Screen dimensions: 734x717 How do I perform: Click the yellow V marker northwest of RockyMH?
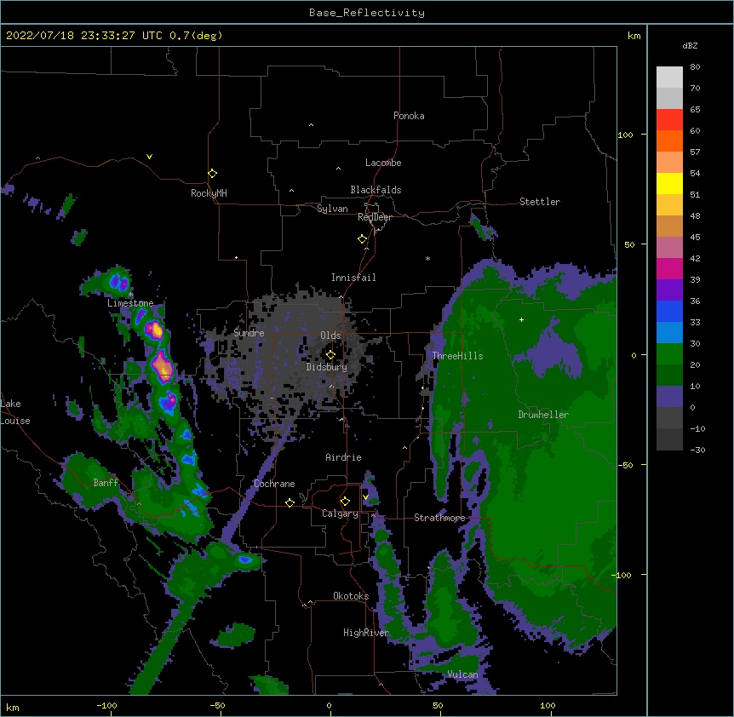(x=149, y=157)
